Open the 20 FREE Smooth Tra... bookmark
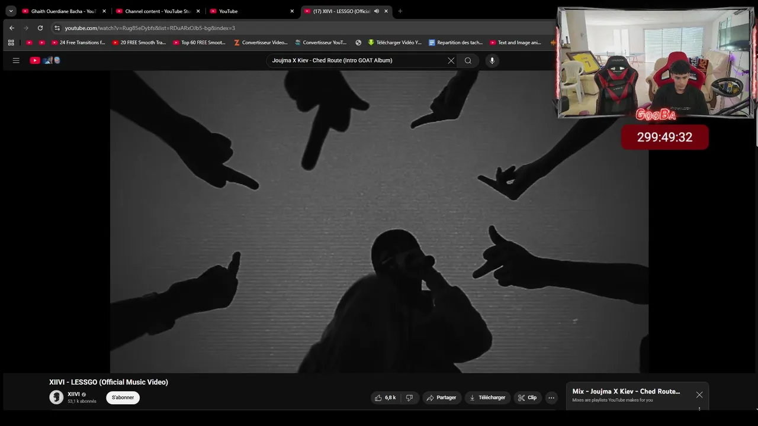This screenshot has width=758, height=426. coord(139,43)
